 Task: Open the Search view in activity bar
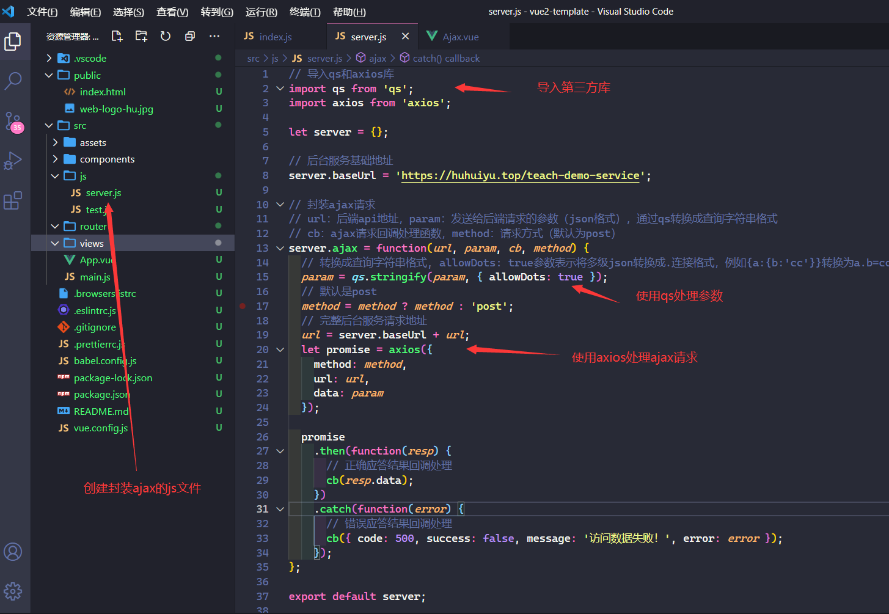[13, 81]
